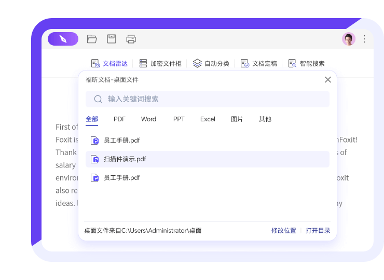384x280 pixels.
Task: Click the path text 桌面文件来自C:\Users\Administrator\桌面
Action: click(143, 231)
